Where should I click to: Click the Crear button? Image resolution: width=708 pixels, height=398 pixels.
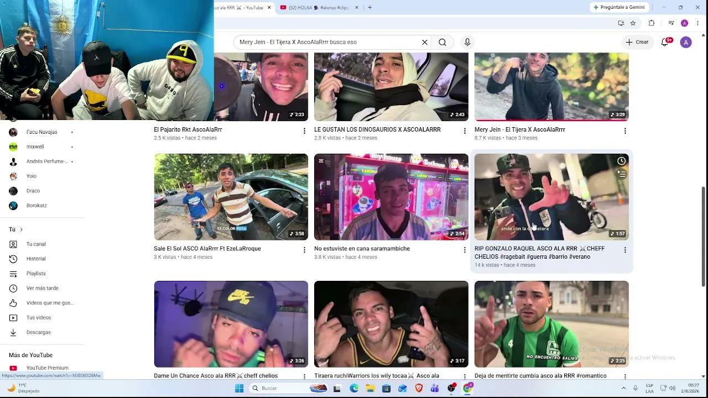pos(637,42)
